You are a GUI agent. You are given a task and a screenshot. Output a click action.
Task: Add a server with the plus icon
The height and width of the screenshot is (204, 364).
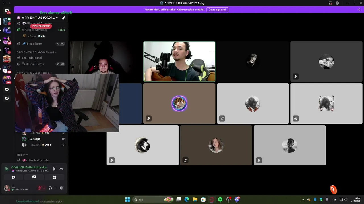pyautogui.click(x=7, y=89)
